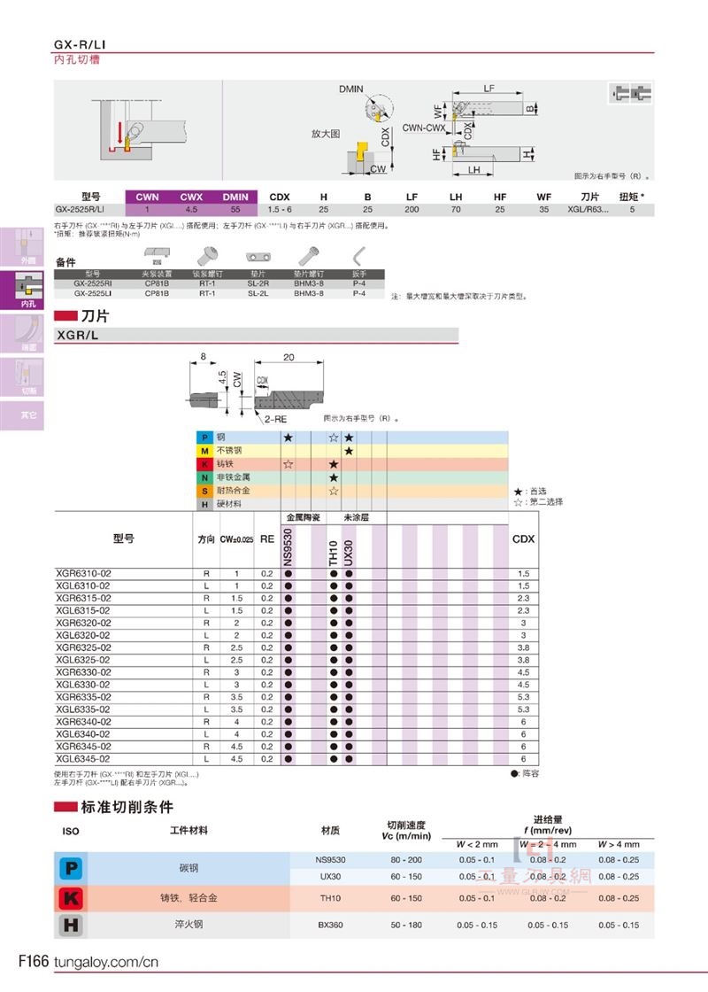Click the 标准切削条件 section heading
Screen dimensions: 708x992
(127, 807)
